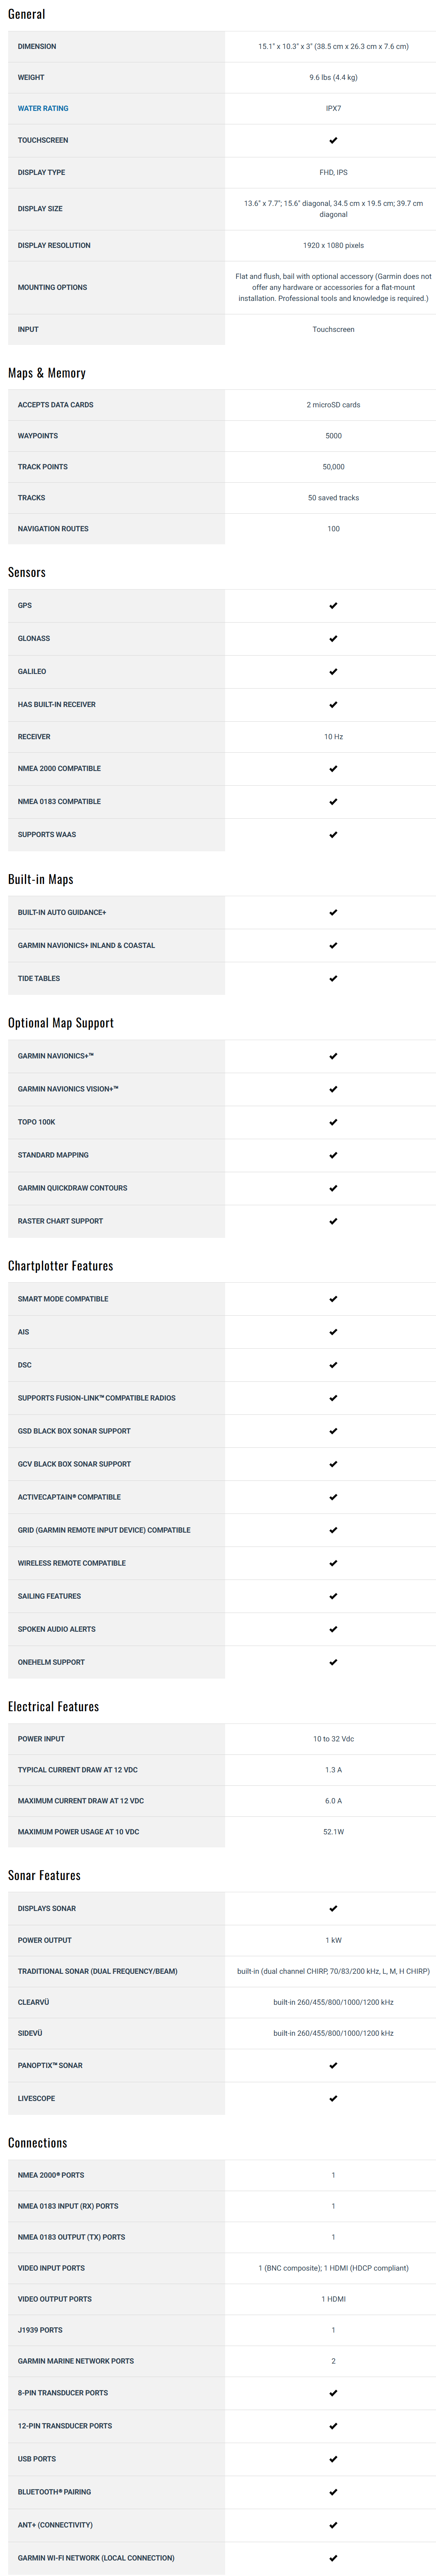Click the Video Input Ports value
Screen dimensions: 436x2576
[333, 2268]
